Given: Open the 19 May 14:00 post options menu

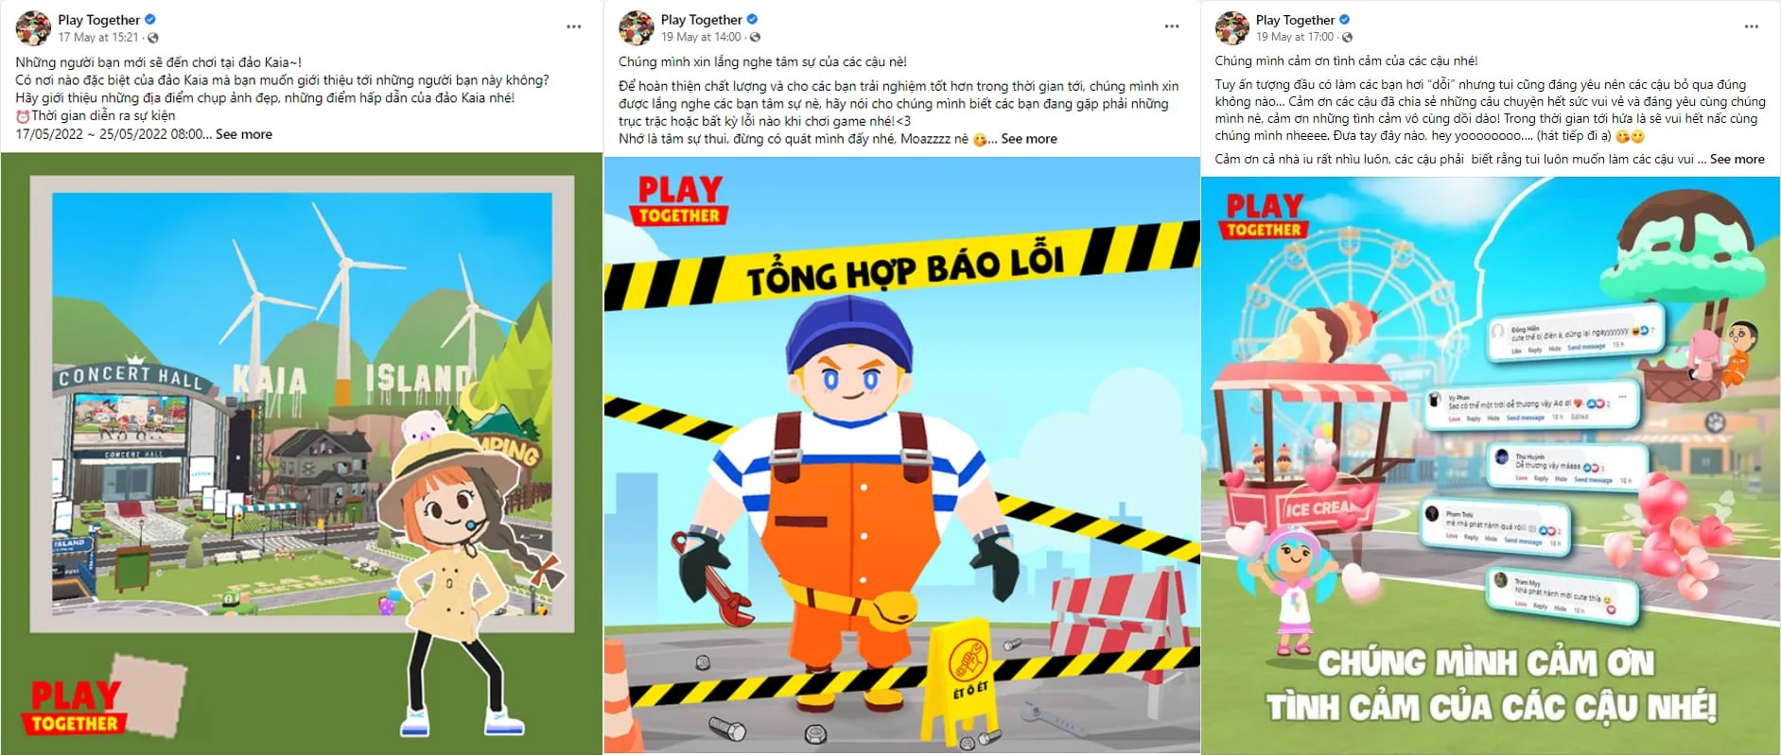Looking at the screenshot, I should (x=1172, y=26).
